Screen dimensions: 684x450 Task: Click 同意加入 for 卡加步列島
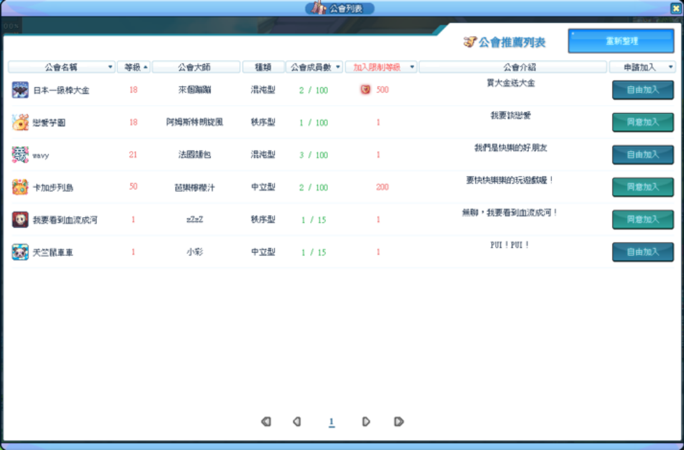click(x=643, y=187)
